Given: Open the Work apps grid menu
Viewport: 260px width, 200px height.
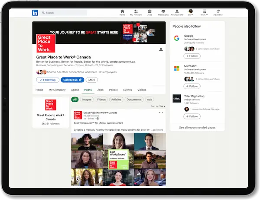Looking at the screenshot, I should point(204,13).
